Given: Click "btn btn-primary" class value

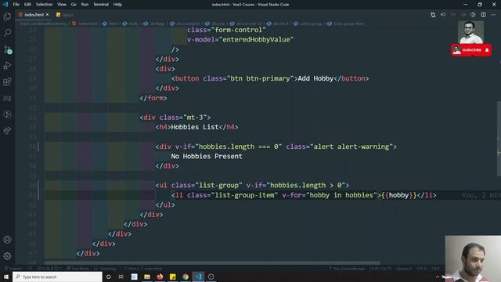Looking at the screenshot, I should 260,78.
